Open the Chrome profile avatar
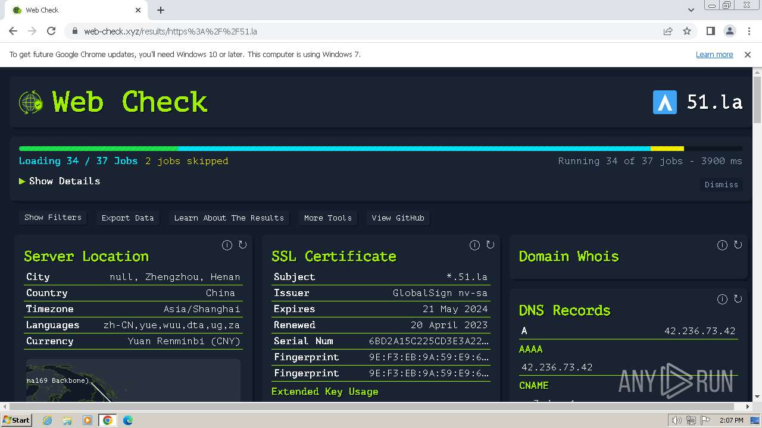Screen dimensions: 762x428 pyautogui.click(x=729, y=31)
